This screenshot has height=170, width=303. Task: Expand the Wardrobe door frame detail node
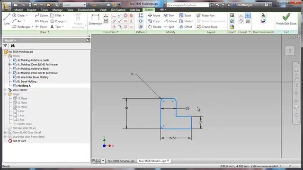5,136
